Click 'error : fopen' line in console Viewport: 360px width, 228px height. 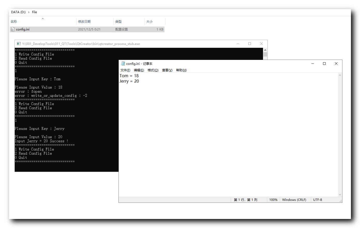tap(28, 91)
